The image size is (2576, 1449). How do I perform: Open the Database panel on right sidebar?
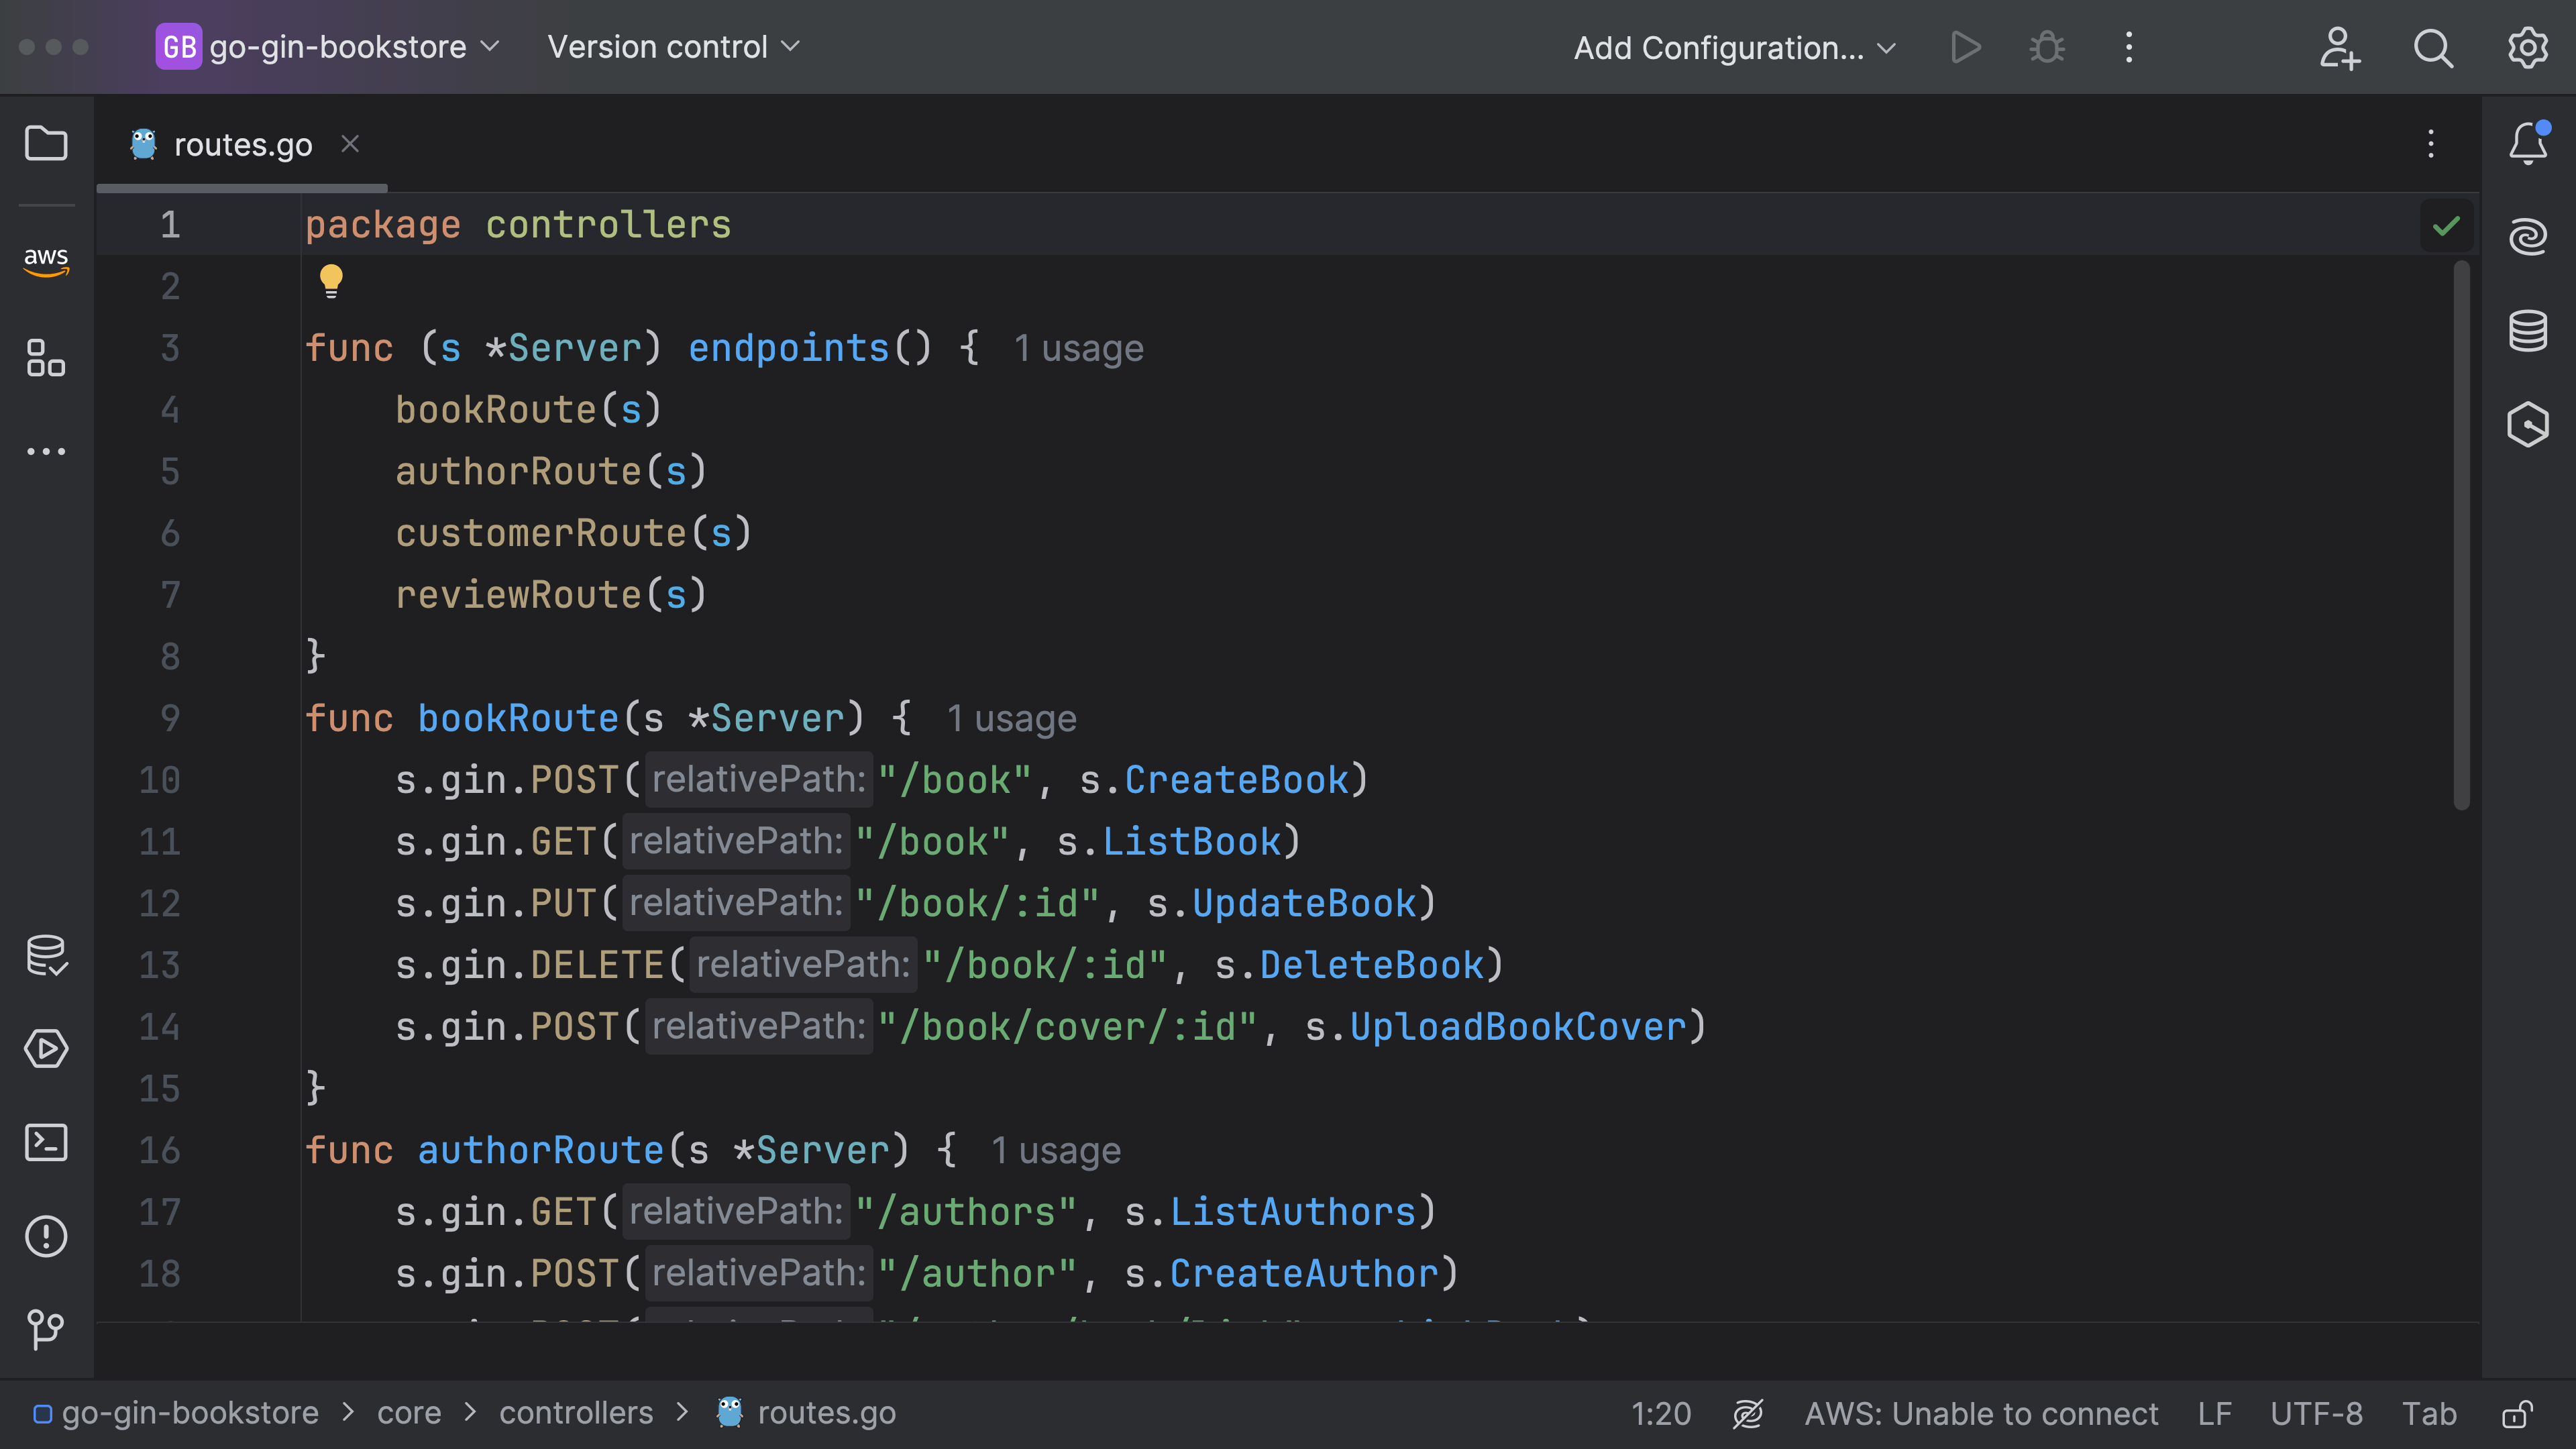point(2527,331)
